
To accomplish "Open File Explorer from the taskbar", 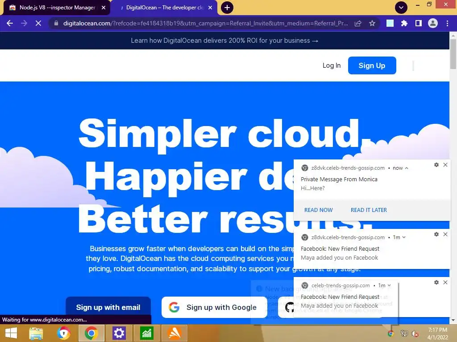I will point(36,333).
